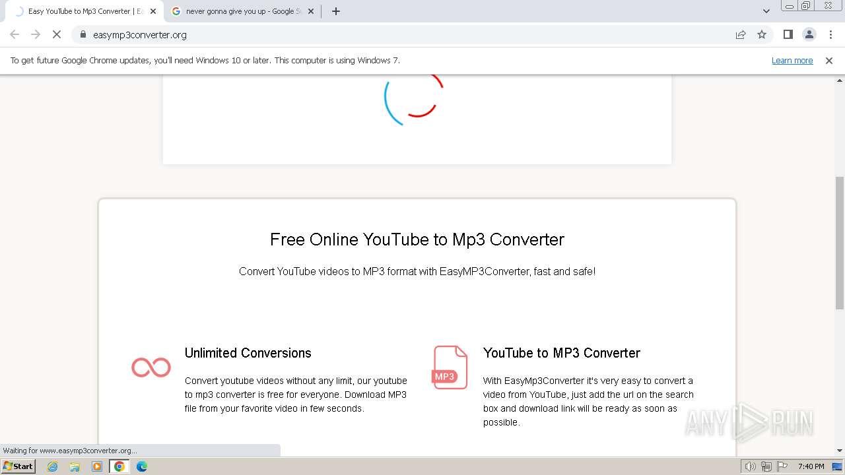This screenshot has height=475, width=845.
Task: Go forward to next page
Action: [36, 34]
